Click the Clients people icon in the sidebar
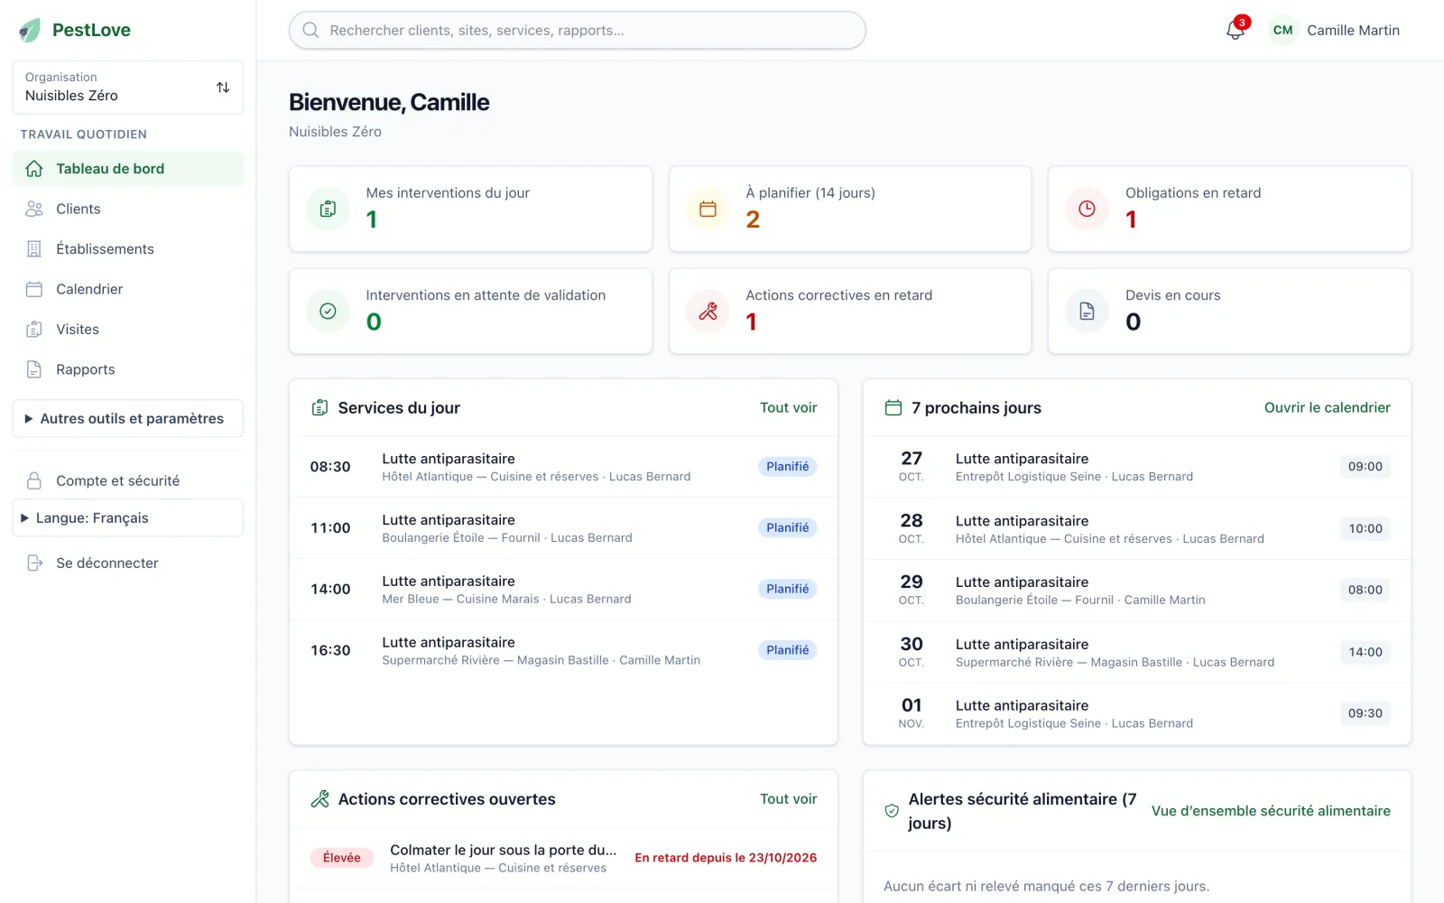The image size is (1444, 903). point(34,209)
